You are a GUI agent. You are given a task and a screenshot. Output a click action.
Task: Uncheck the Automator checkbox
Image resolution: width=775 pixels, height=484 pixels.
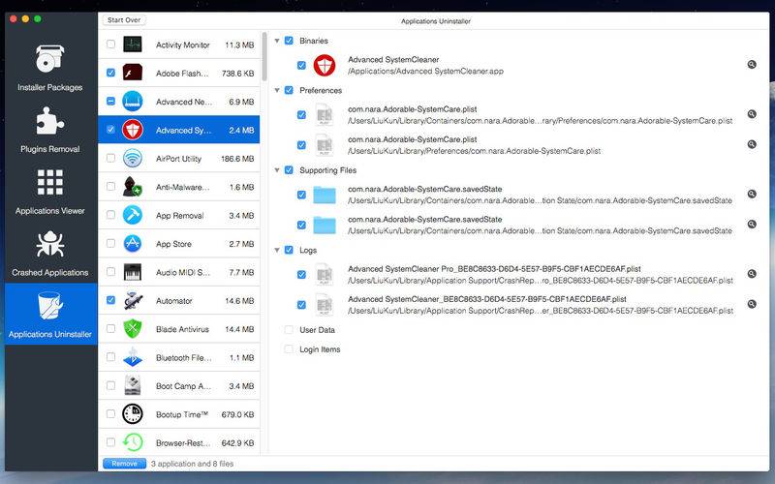coord(110,300)
